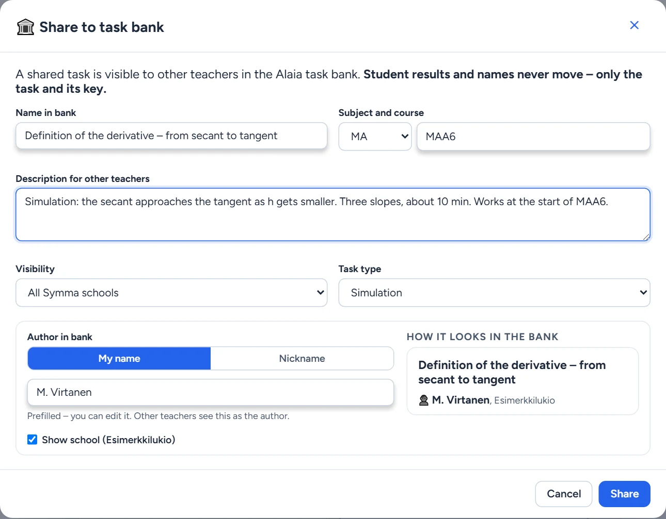666x519 pixels.
Task: Click the 'Subject and course' label
Action: [x=381, y=113]
